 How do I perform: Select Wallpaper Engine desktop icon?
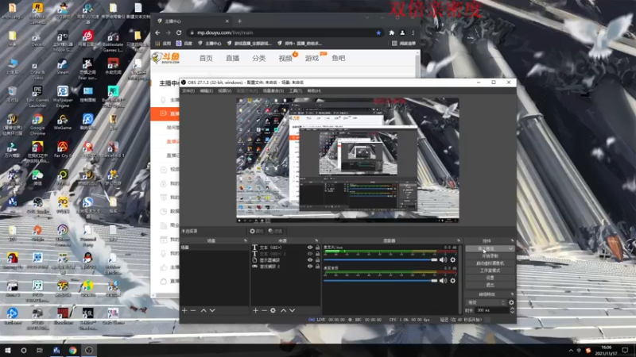pos(63,97)
